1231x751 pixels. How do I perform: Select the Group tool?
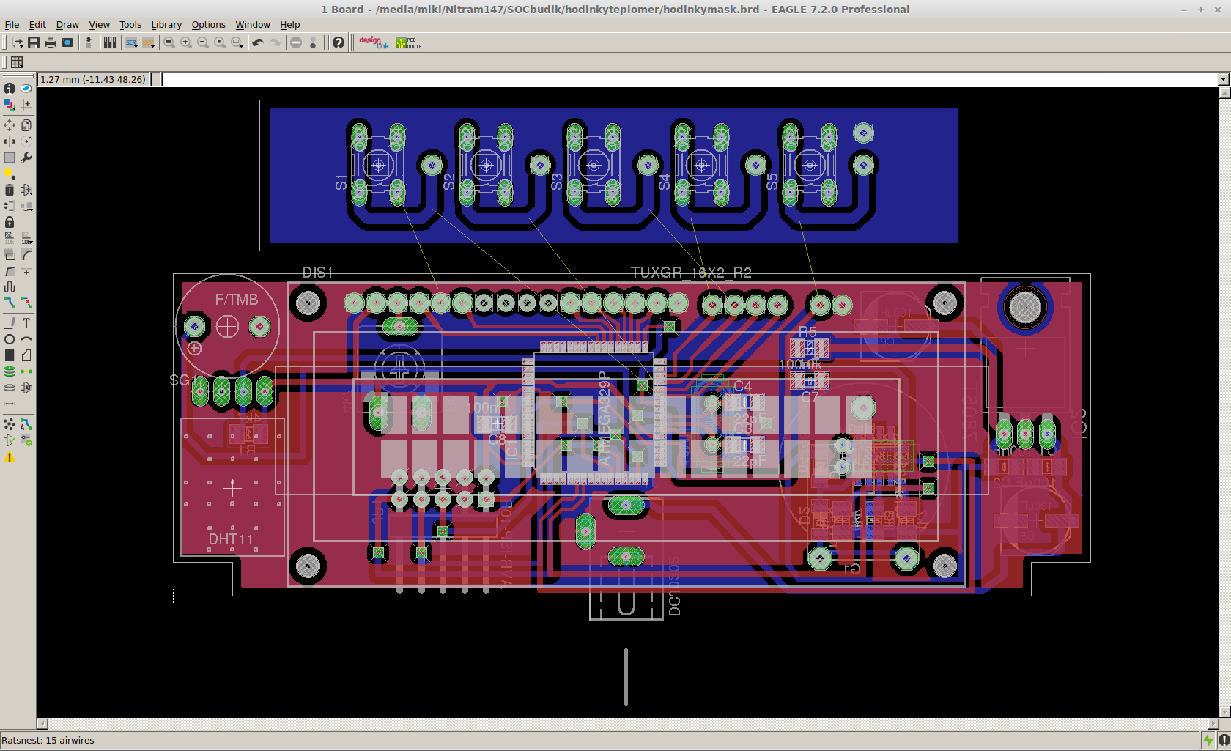[x=10, y=158]
